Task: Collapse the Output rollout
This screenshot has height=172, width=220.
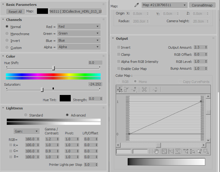Action: 113,38
